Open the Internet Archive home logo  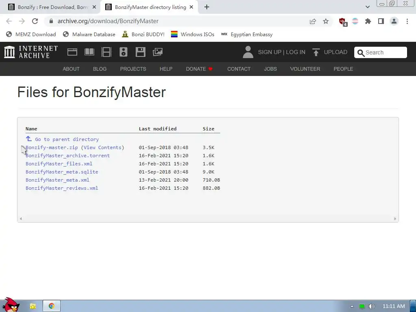31,52
